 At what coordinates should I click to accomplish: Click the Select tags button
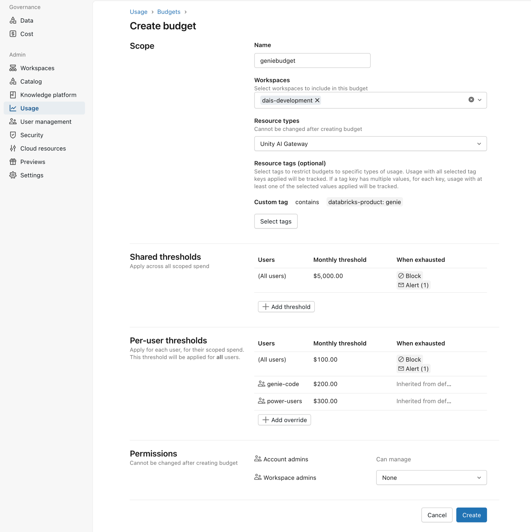(x=276, y=221)
